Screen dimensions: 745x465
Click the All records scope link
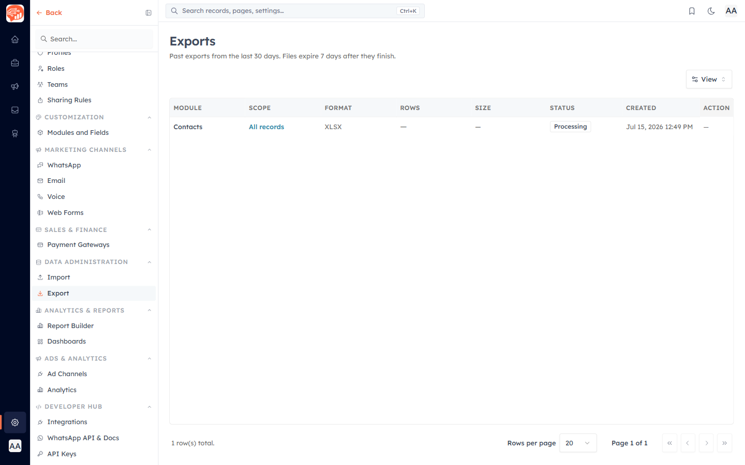point(266,127)
